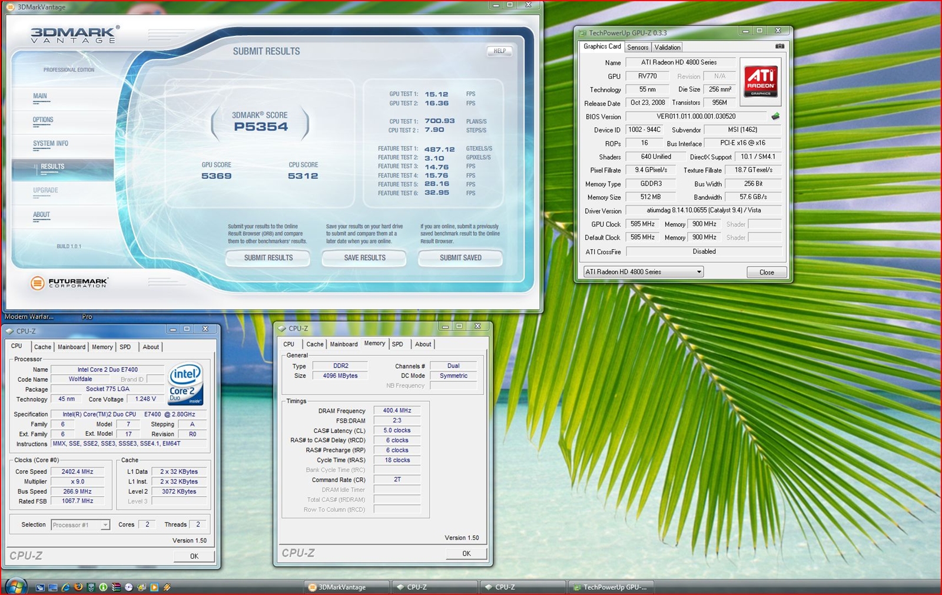Launch Internet Explorer from quick launch

(66, 587)
